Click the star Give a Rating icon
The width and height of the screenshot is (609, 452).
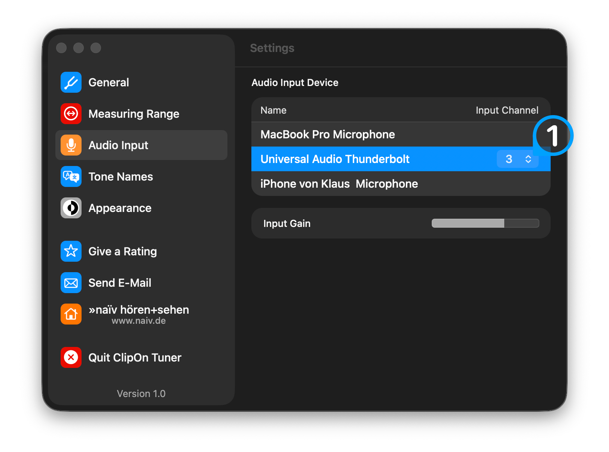click(71, 251)
